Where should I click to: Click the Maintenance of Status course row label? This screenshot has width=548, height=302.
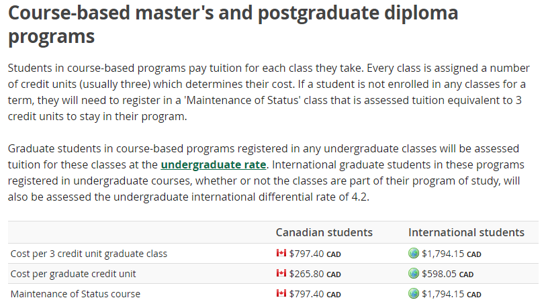(75, 294)
